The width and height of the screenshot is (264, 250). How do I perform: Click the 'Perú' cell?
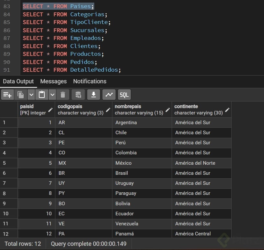142,143
